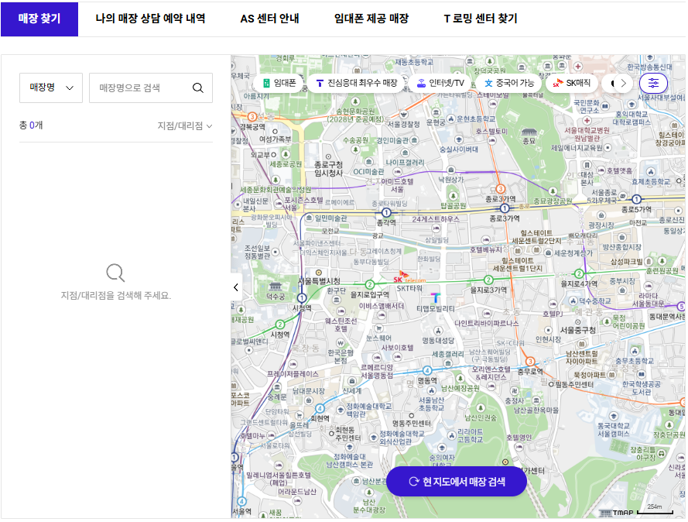Screen dimensions: 688x522
Task: Switch to 나의 매장 상담 예약 내역 tab
Action: pyautogui.click(x=150, y=19)
